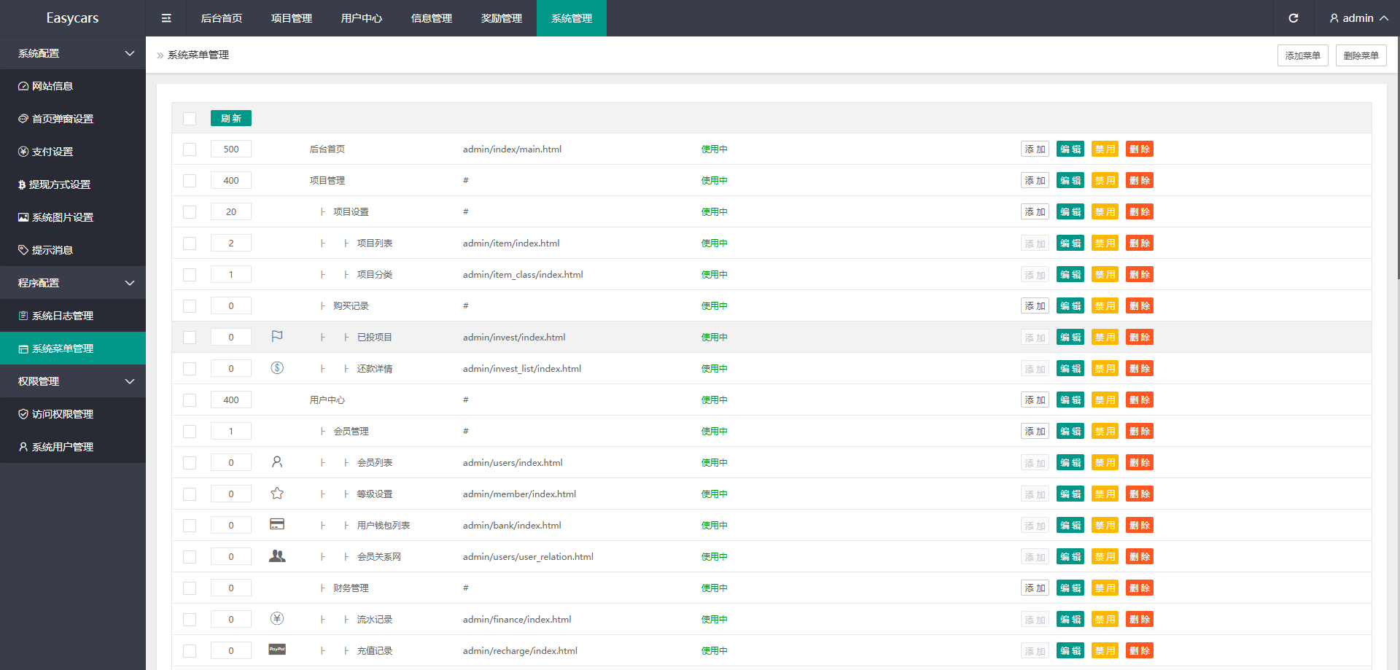Screen dimensions: 1400x670
Task: Check the box for 用户中心 row
Action: pyautogui.click(x=190, y=400)
